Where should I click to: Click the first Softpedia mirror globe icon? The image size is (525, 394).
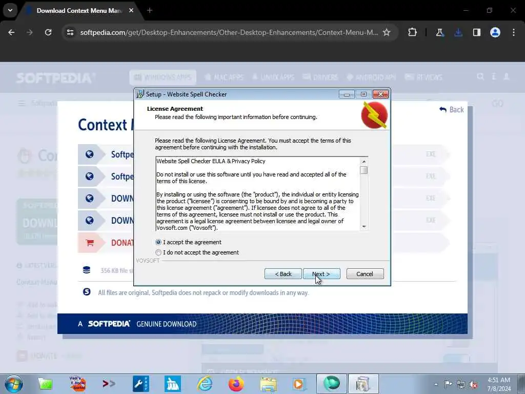click(89, 154)
